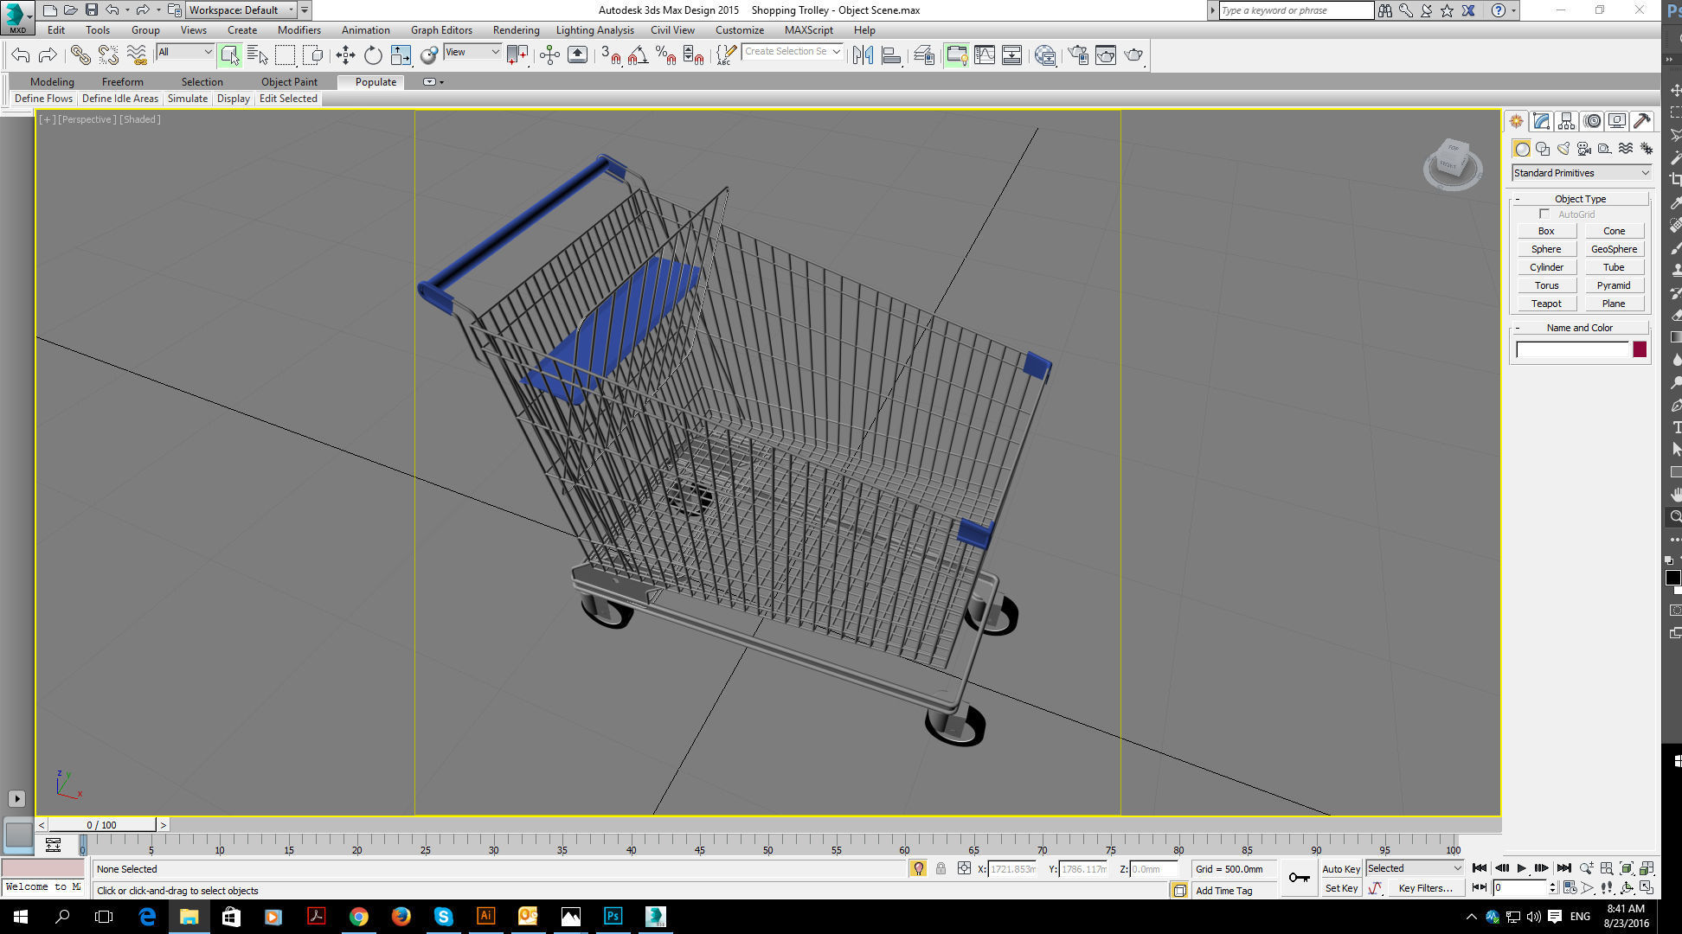This screenshot has height=934, width=1682.
Task: Switch to the Utilities hammer panel tab
Action: [x=1642, y=121]
